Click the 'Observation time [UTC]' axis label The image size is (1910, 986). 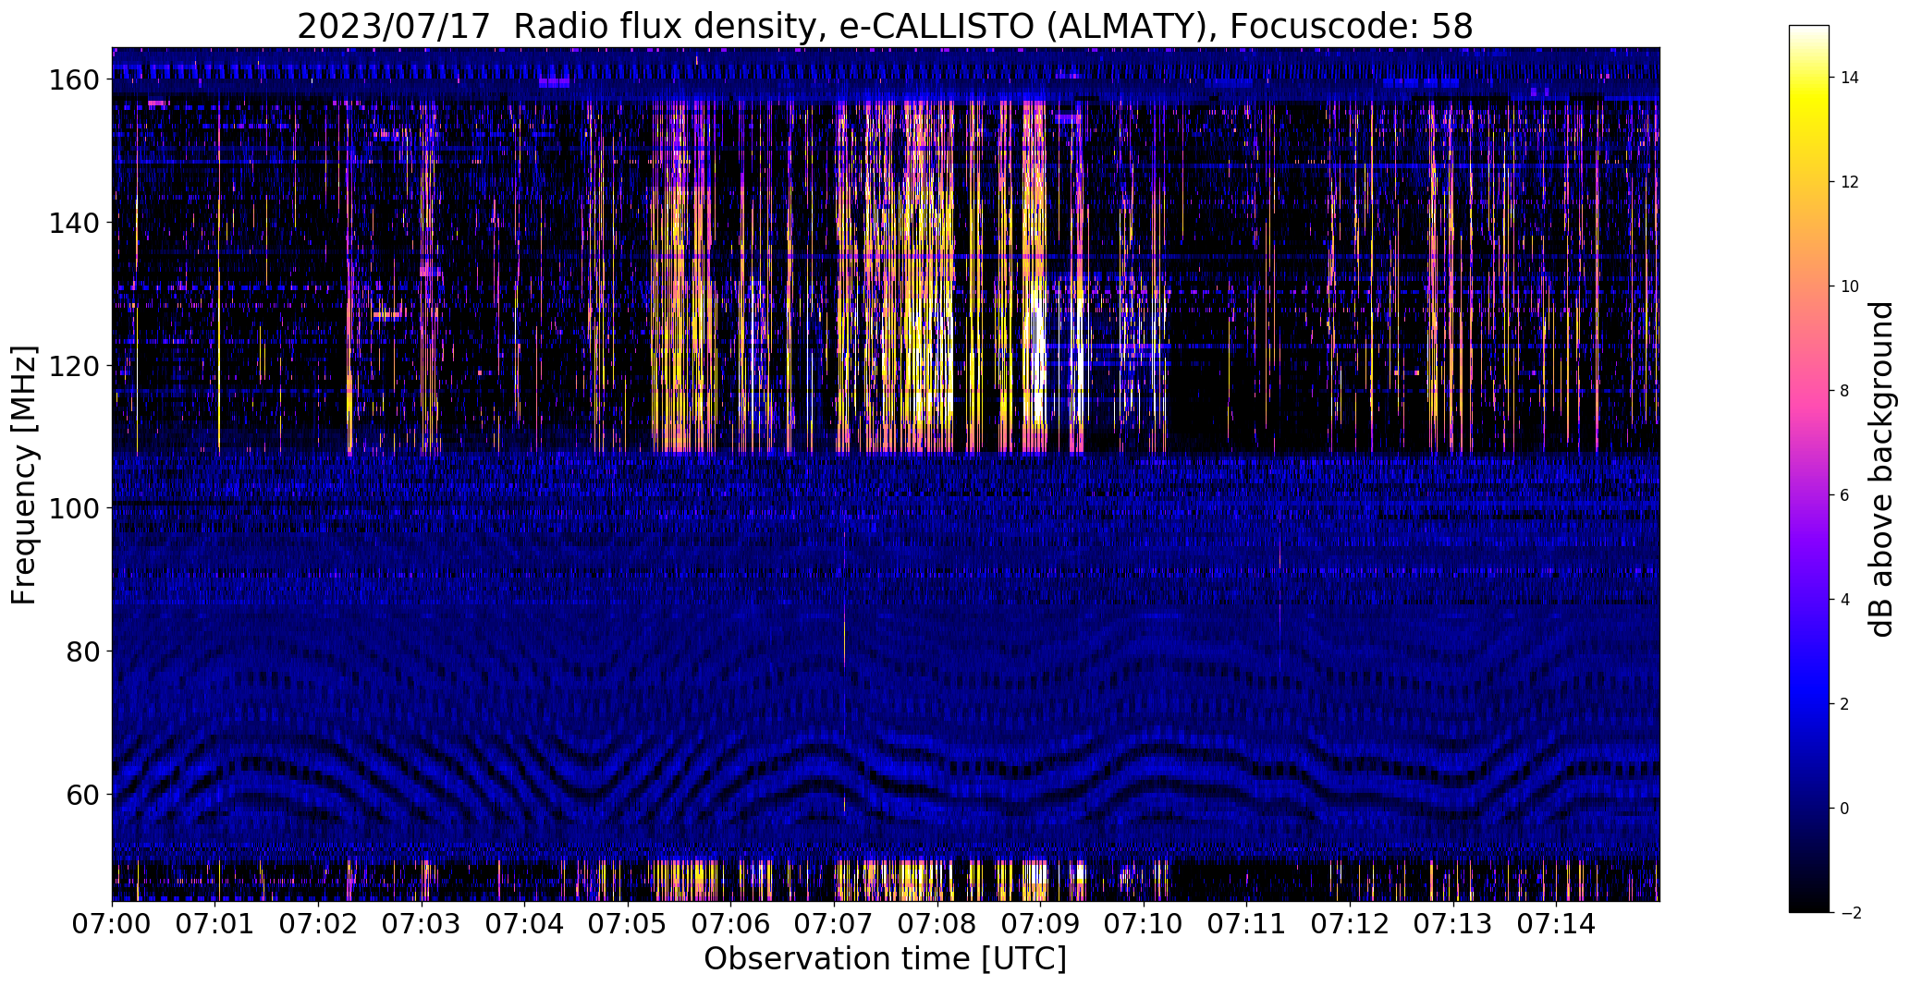(885, 959)
